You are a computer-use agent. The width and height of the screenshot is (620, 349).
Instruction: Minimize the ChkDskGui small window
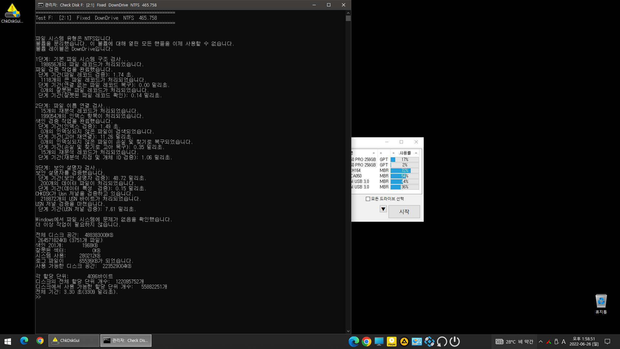pyautogui.click(x=387, y=142)
